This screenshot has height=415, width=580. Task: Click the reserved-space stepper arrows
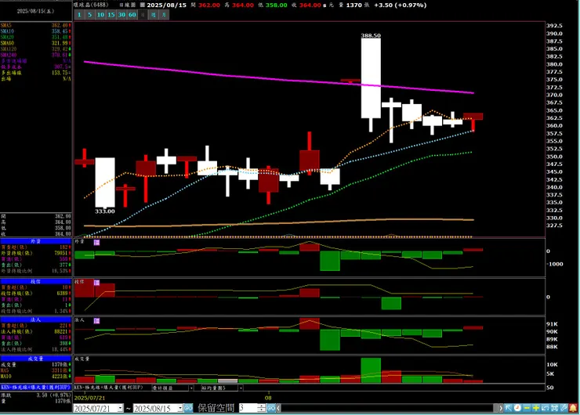[x=262, y=408]
